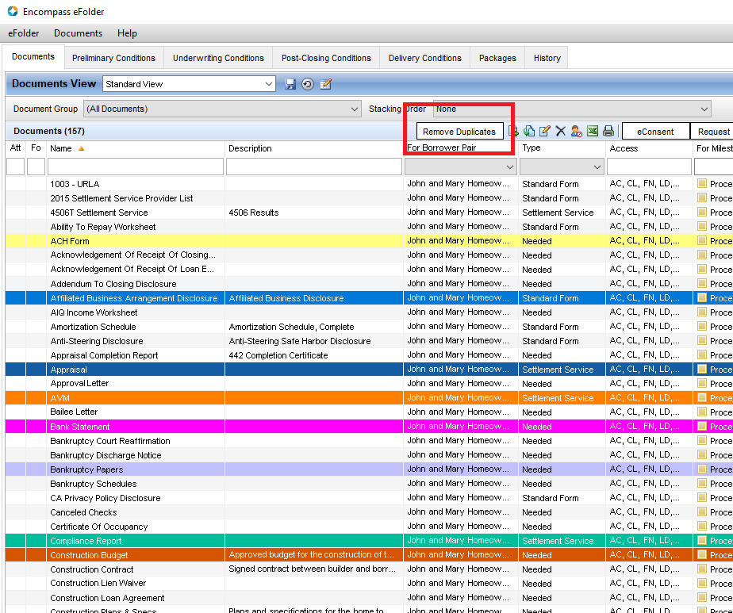
Task: Click the edit document icon
Action: coord(545,132)
